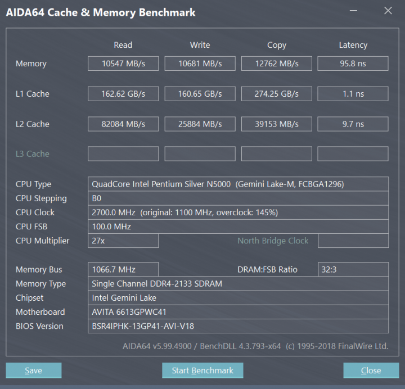405x389 pixels.
Task: Click Memory Type Single Channel DDR4-2133 SDRAM
Action: pos(238,284)
